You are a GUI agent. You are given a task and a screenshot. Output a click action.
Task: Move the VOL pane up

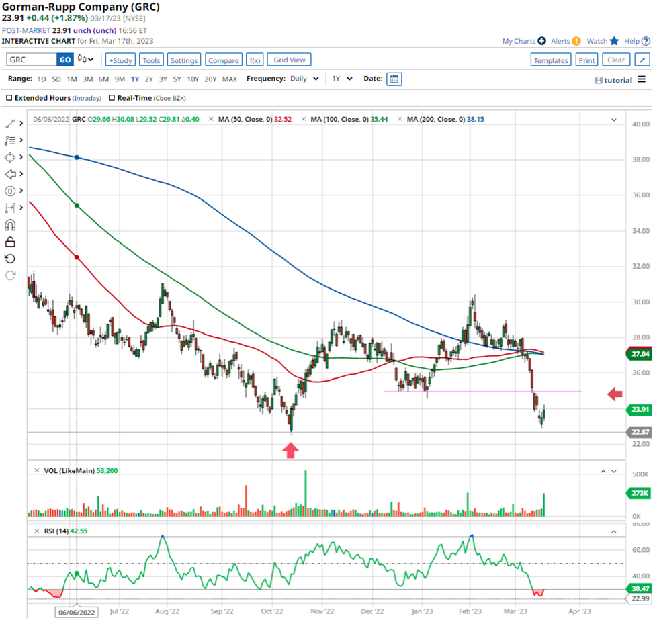603,471
